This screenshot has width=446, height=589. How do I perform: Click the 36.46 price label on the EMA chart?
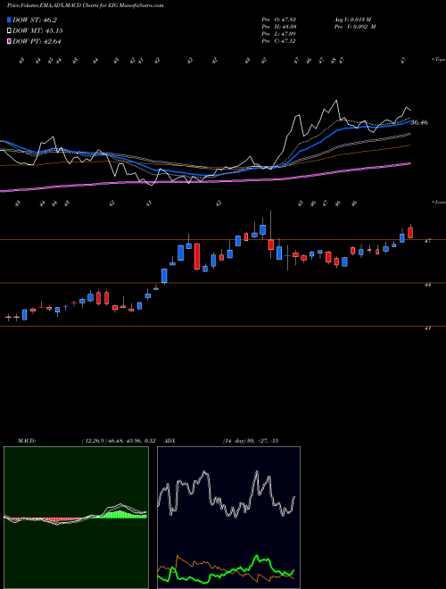419,122
